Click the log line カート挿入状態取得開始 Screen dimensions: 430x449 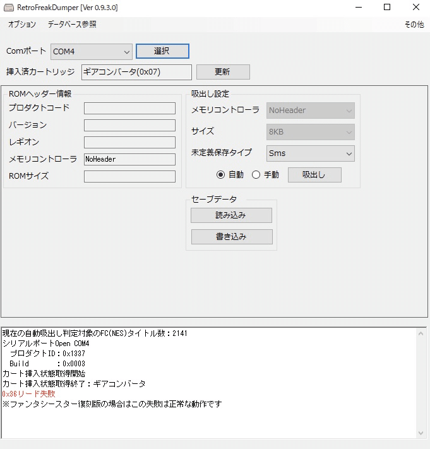[44, 373]
